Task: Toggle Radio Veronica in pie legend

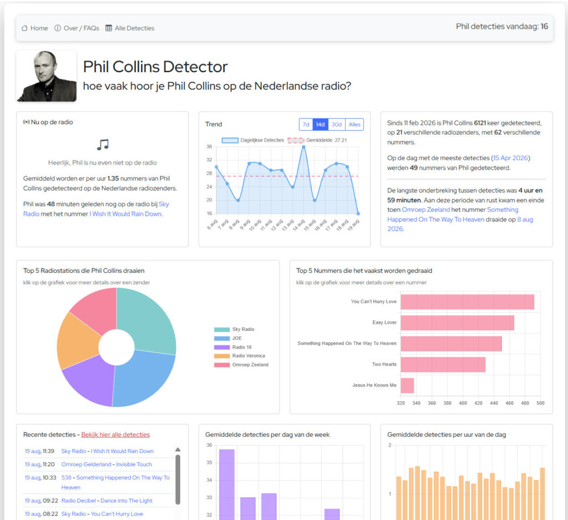Action: pyautogui.click(x=240, y=355)
